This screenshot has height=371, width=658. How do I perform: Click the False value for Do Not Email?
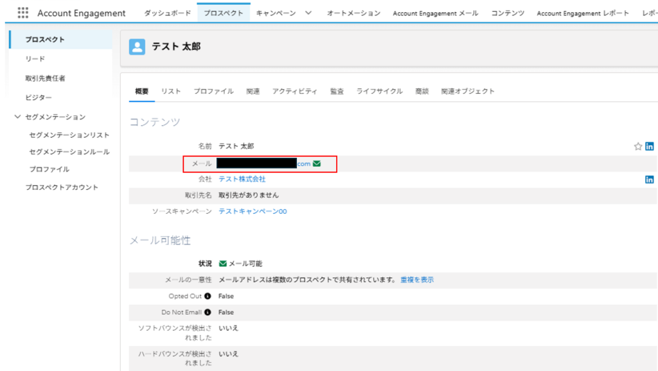[x=226, y=313]
